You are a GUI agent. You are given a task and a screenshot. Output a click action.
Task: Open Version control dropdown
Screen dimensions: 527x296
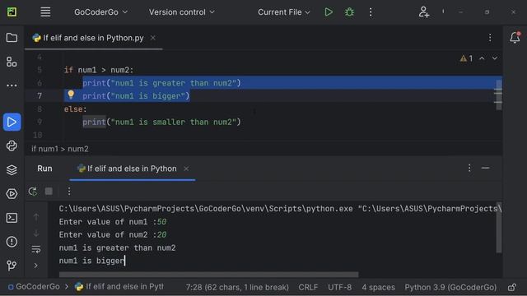[181, 12]
